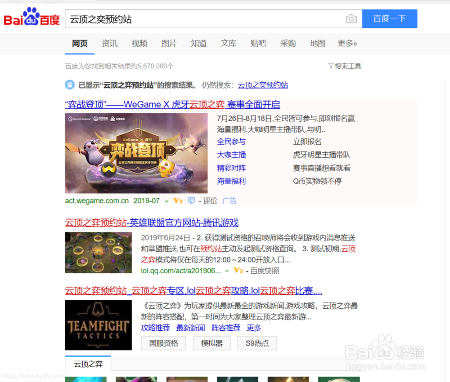Select the 网页 tab
The height and width of the screenshot is (382, 450).
(80, 44)
